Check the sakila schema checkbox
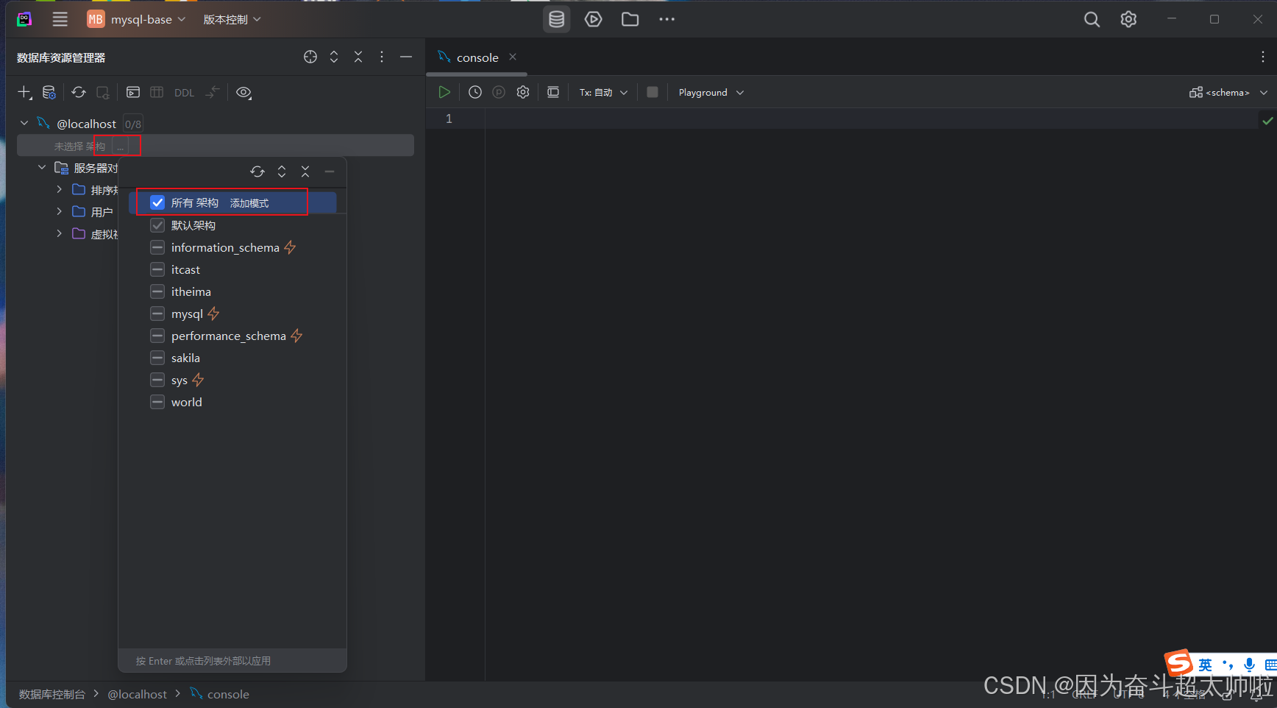1277x708 pixels. click(x=157, y=358)
